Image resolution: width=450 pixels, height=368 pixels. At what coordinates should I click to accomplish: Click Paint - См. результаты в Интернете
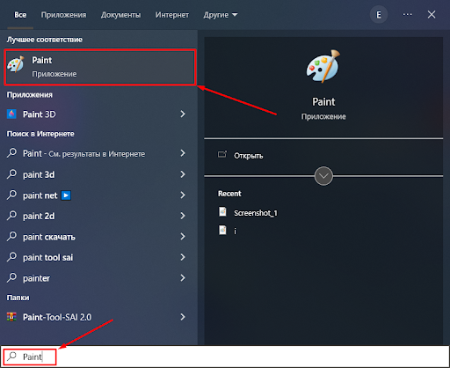pyautogui.click(x=97, y=153)
